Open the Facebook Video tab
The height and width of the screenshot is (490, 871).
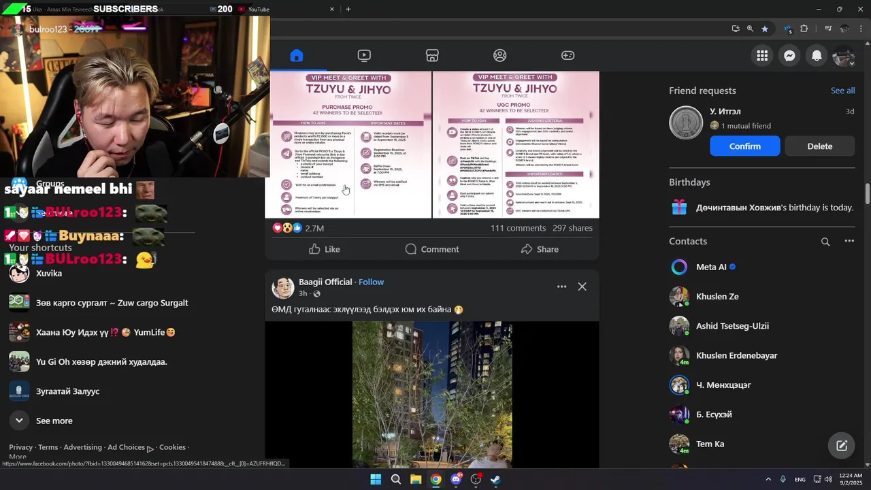(364, 56)
